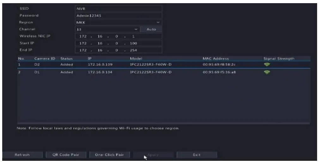The width and height of the screenshot is (319, 163).
Task: Select the row for camera D2
Action: click(x=164, y=65)
